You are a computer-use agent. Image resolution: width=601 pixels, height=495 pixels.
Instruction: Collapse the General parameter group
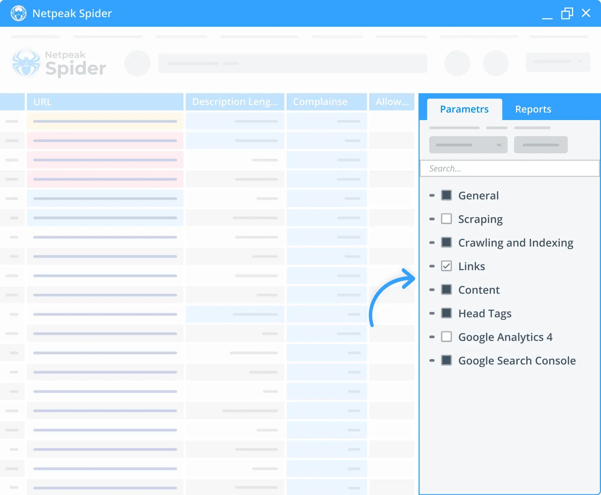coord(432,195)
